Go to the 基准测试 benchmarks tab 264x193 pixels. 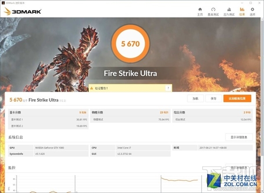pos(213,12)
